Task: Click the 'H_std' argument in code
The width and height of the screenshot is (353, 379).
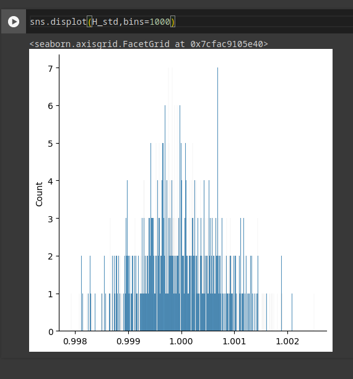Action: [105, 22]
